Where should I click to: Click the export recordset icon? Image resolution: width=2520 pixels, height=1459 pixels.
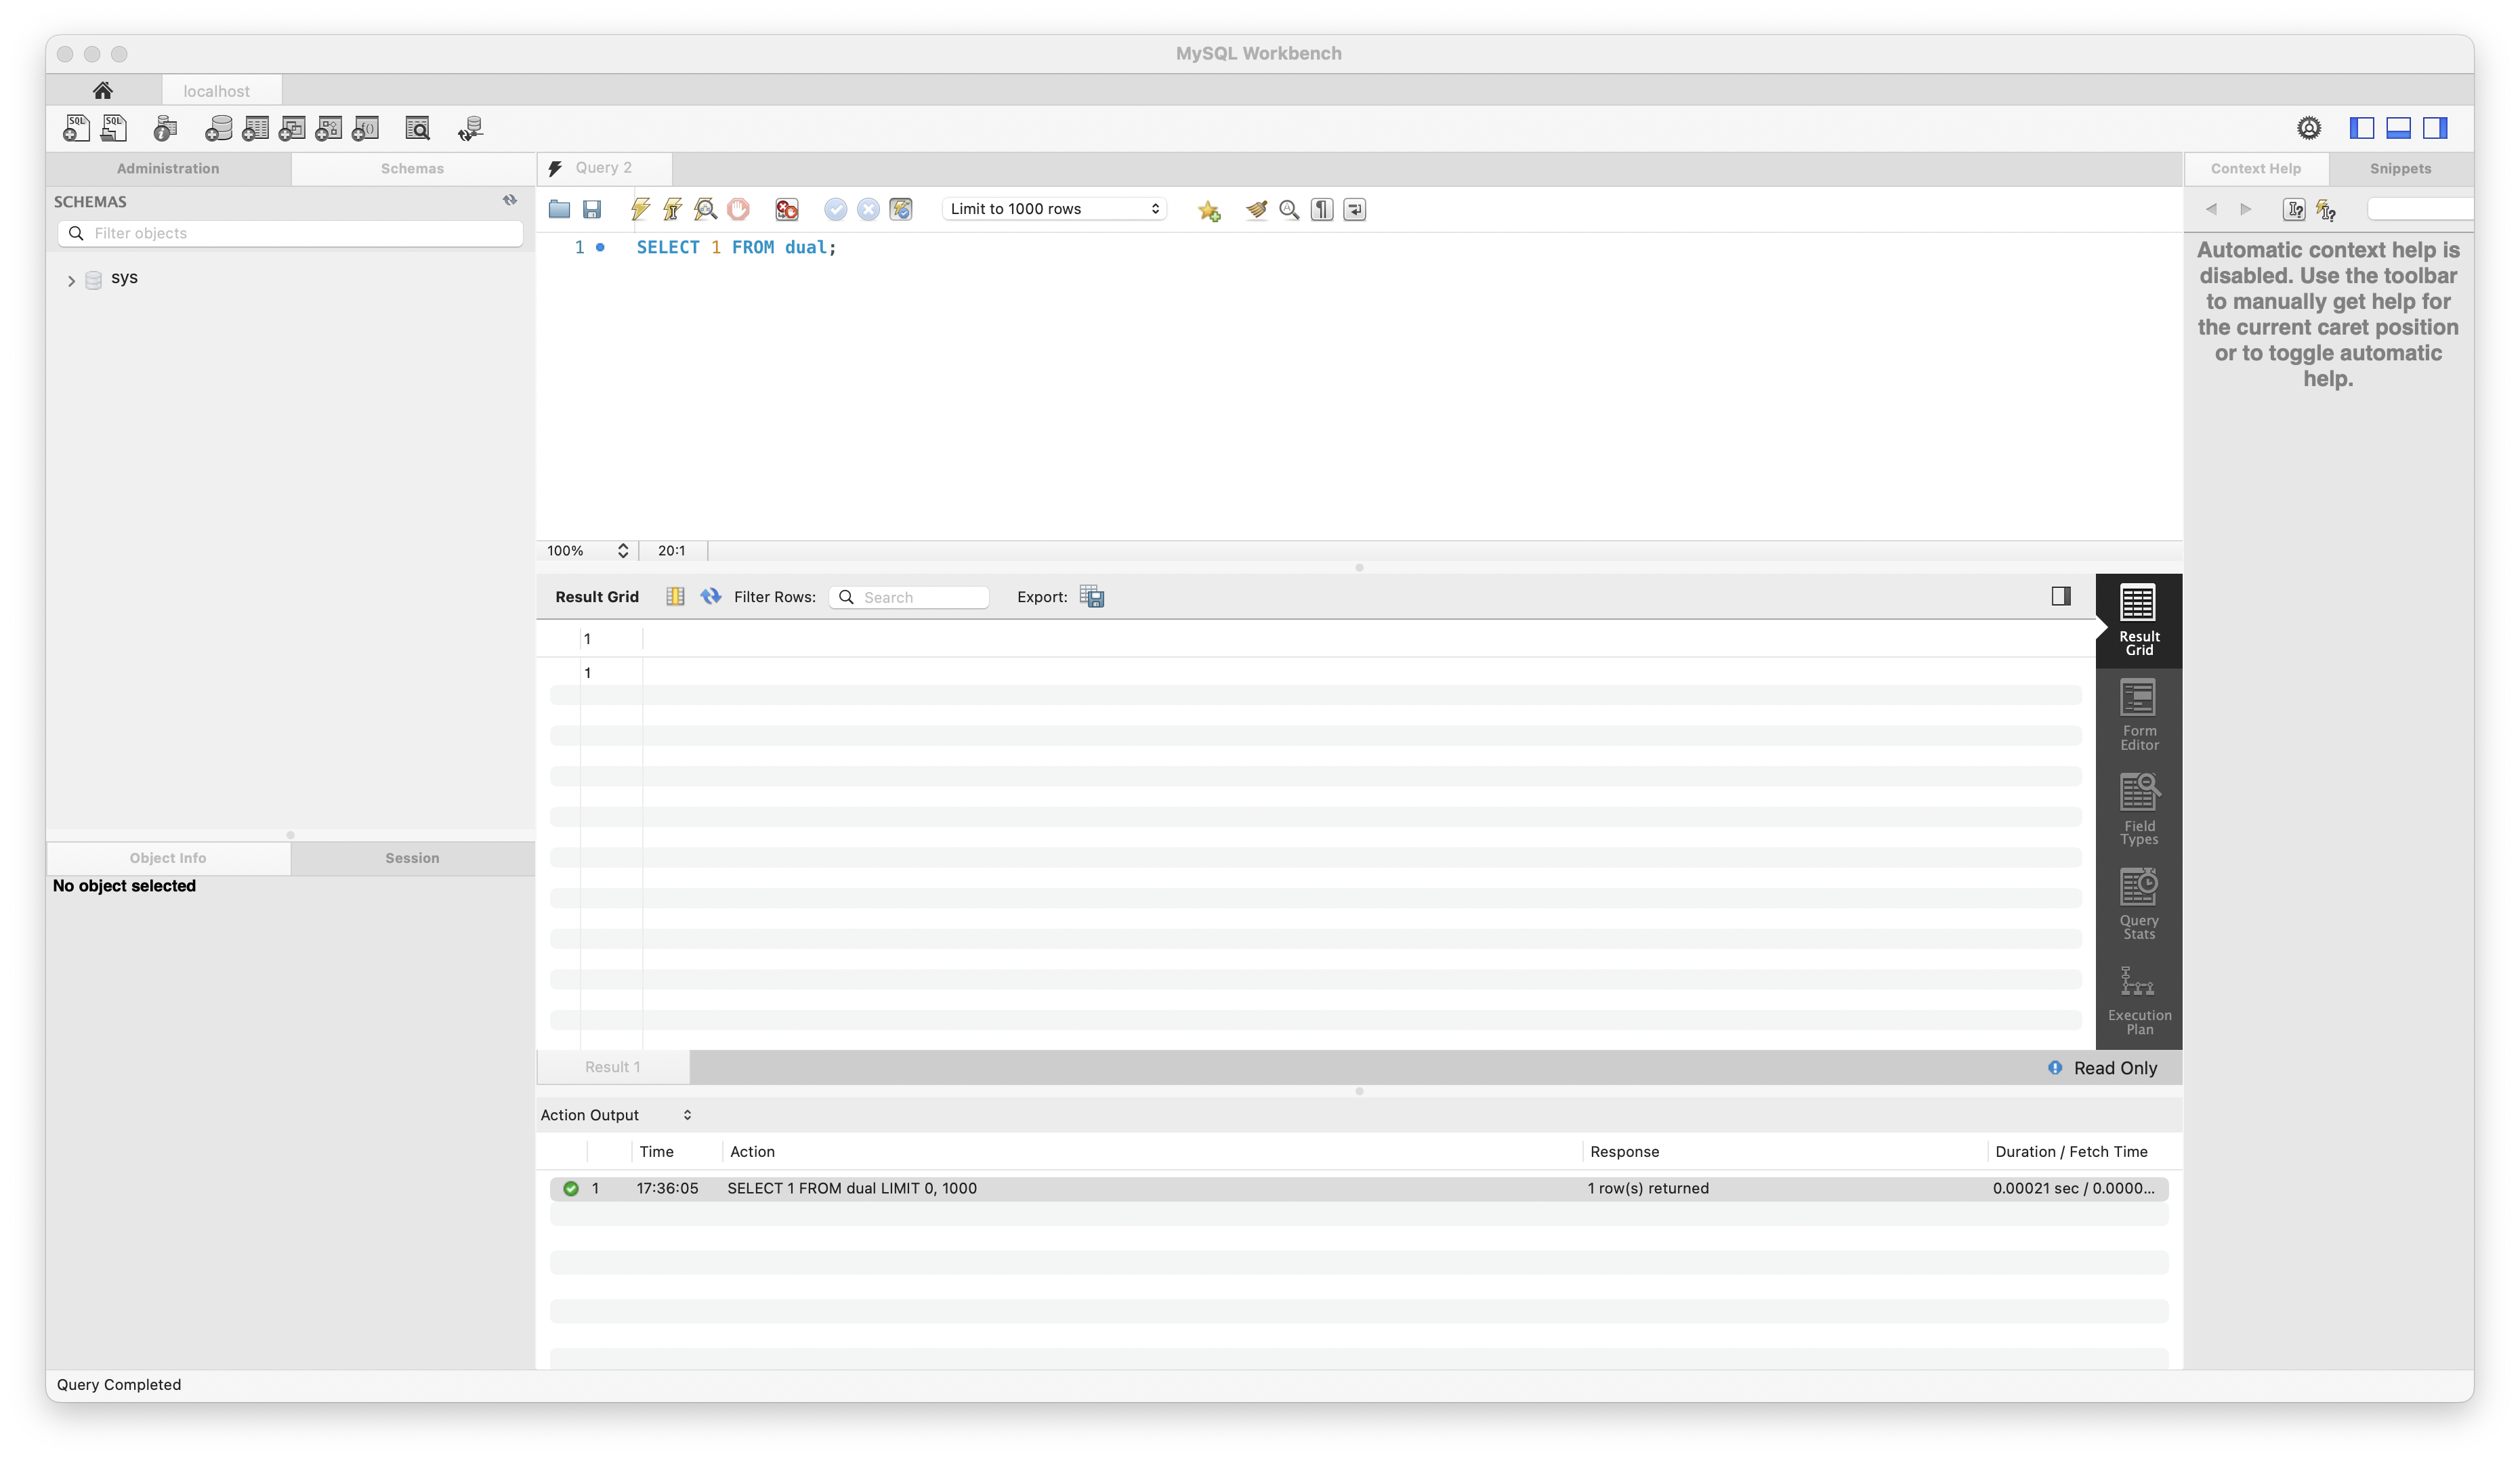pos(1091,597)
